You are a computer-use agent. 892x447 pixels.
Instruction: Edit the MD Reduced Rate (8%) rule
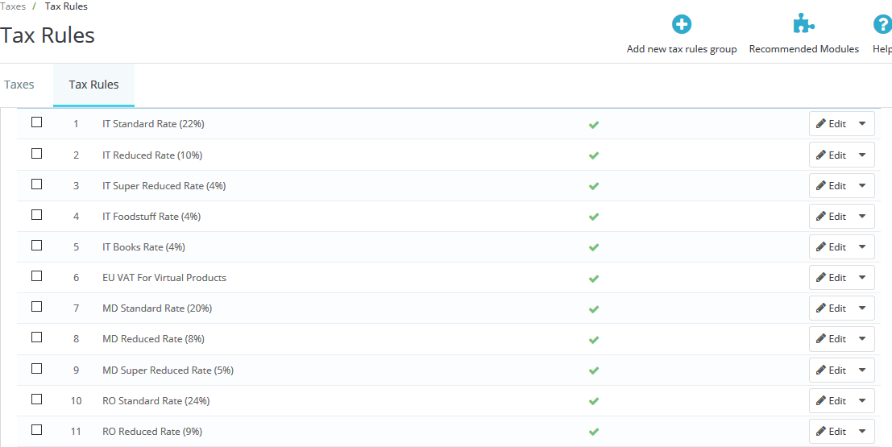coord(831,339)
